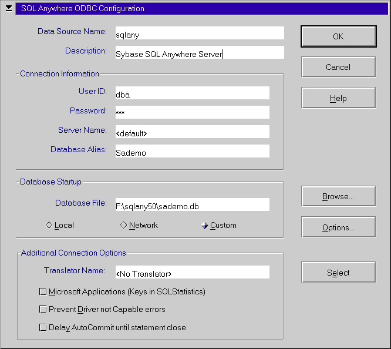
Task: Click the Server Name field
Action: pos(192,132)
